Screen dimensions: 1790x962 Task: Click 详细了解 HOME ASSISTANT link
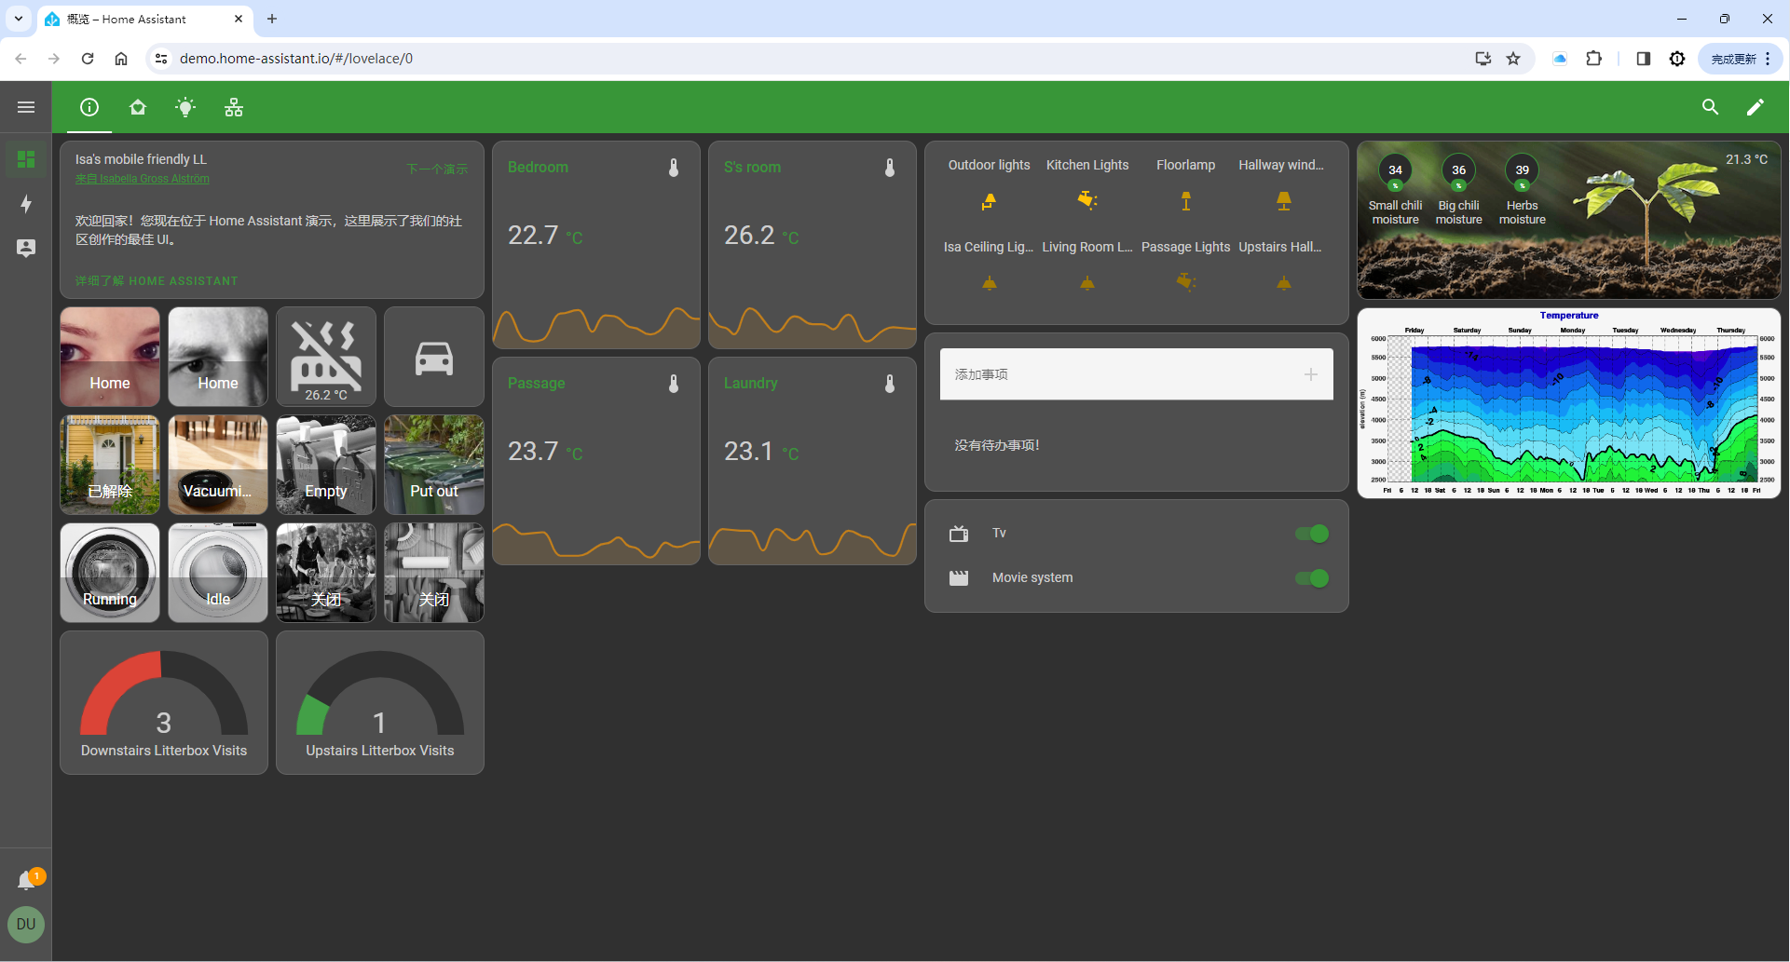[x=157, y=280]
